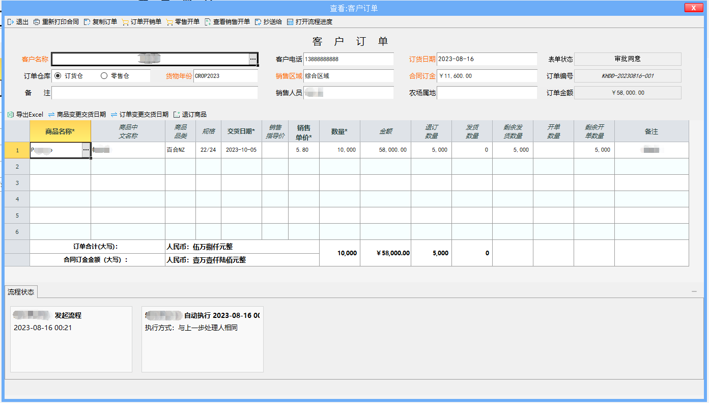Click the 农场属地 input field

tap(487, 93)
